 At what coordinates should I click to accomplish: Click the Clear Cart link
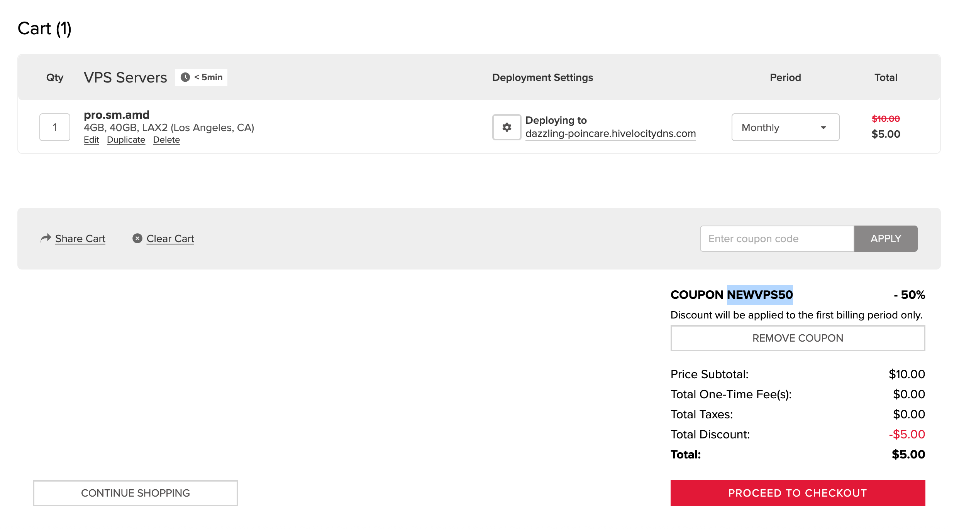170,239
